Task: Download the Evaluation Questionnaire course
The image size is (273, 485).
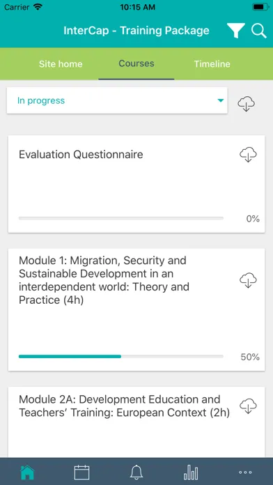Action: [x=248, y=154]
